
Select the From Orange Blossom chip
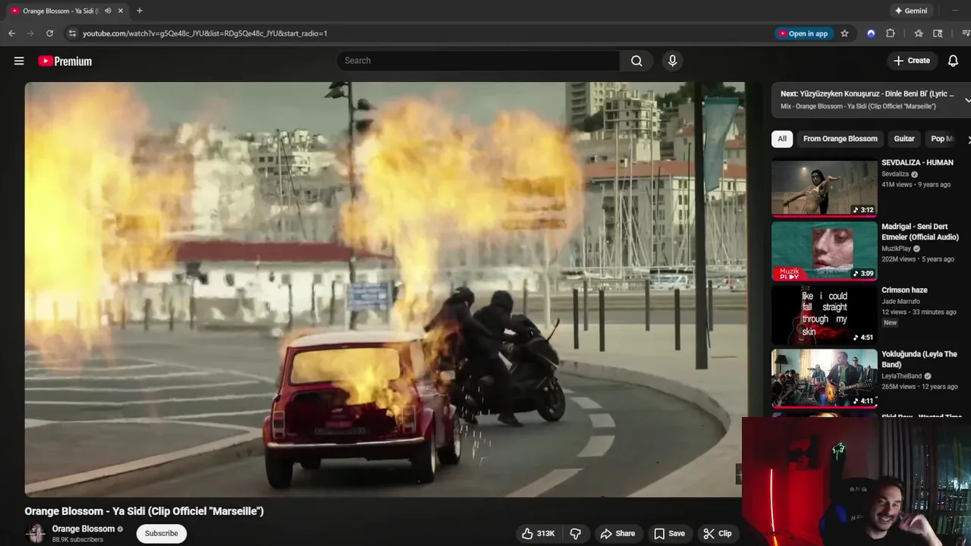click(841, 139)
